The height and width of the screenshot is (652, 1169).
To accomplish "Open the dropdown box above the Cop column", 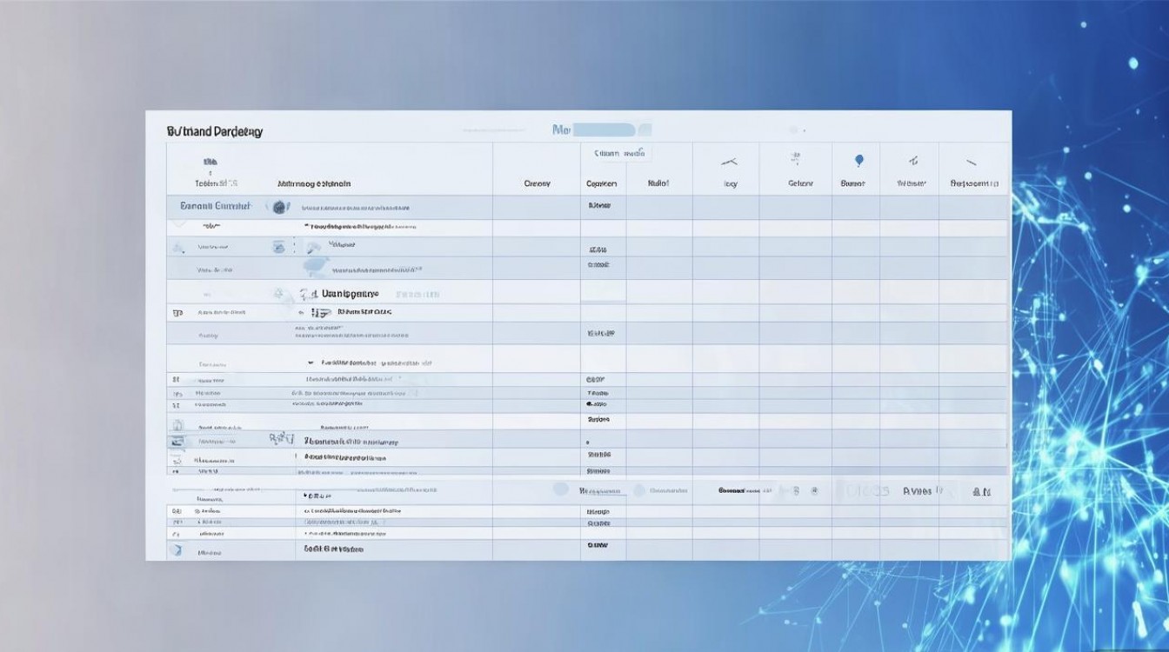I will 616,153.
